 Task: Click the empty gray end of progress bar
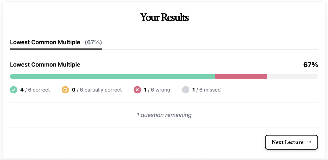[x=292, y=76]
